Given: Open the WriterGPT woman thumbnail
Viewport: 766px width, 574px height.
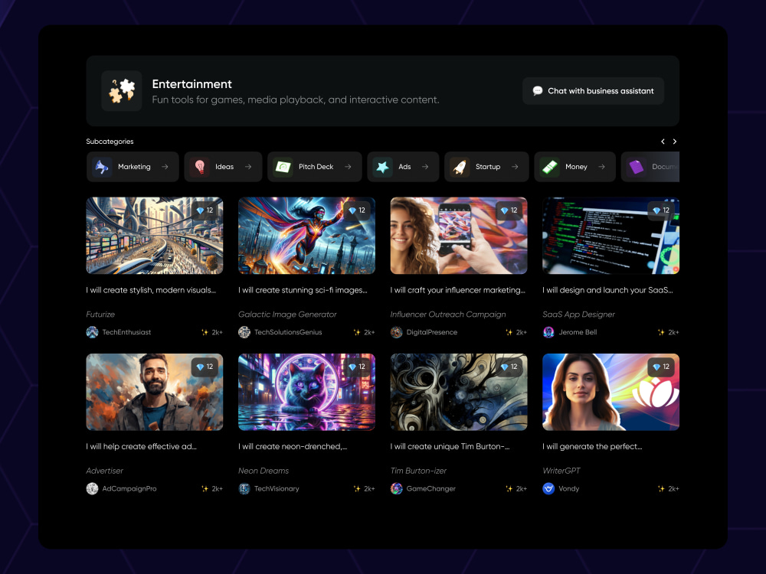Looking at the screenshot, I should tap(611, 392).
